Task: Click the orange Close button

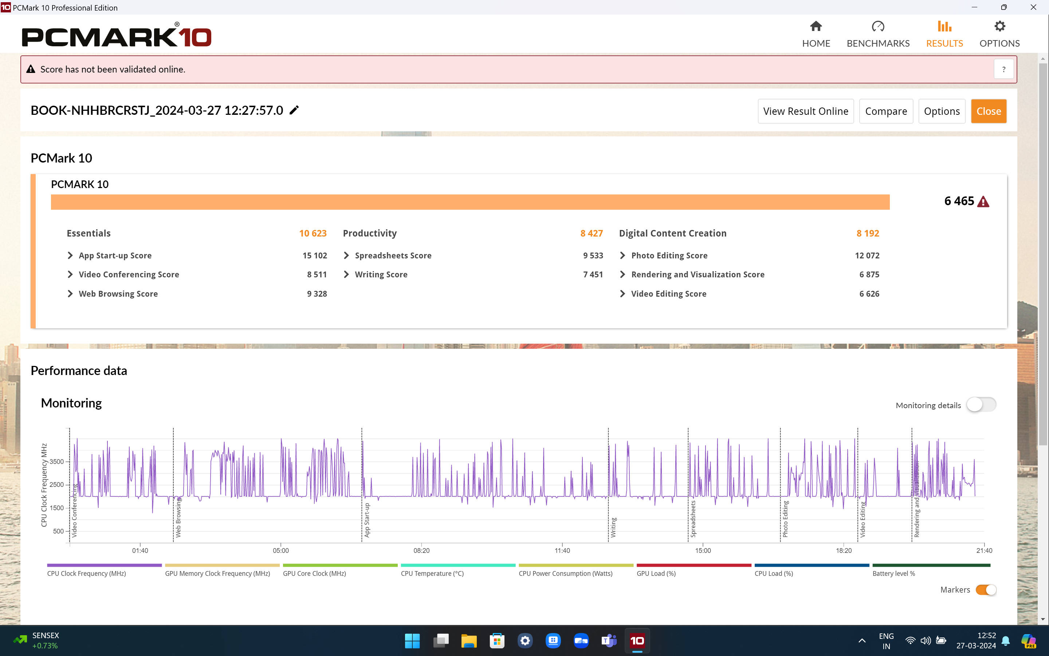Action: point(988,111)
